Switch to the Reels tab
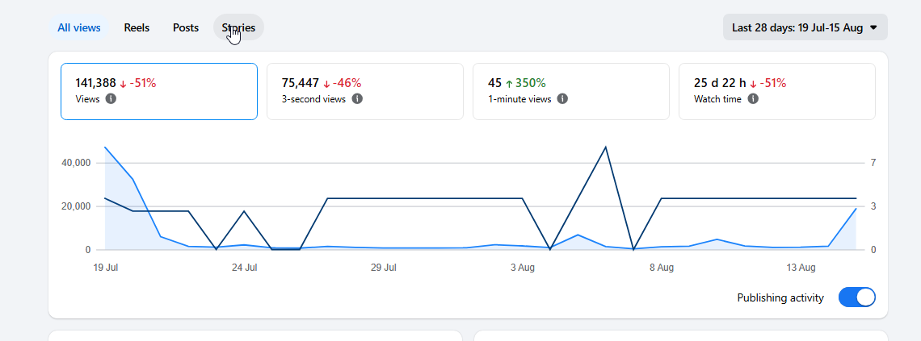921x341 pixels. [137, 27]
